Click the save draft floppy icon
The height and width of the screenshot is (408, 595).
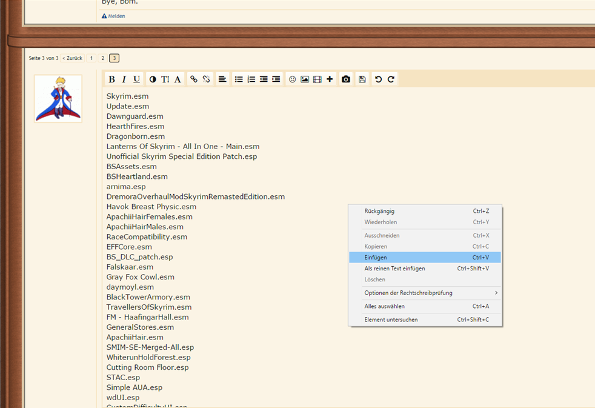click(362, 79)
